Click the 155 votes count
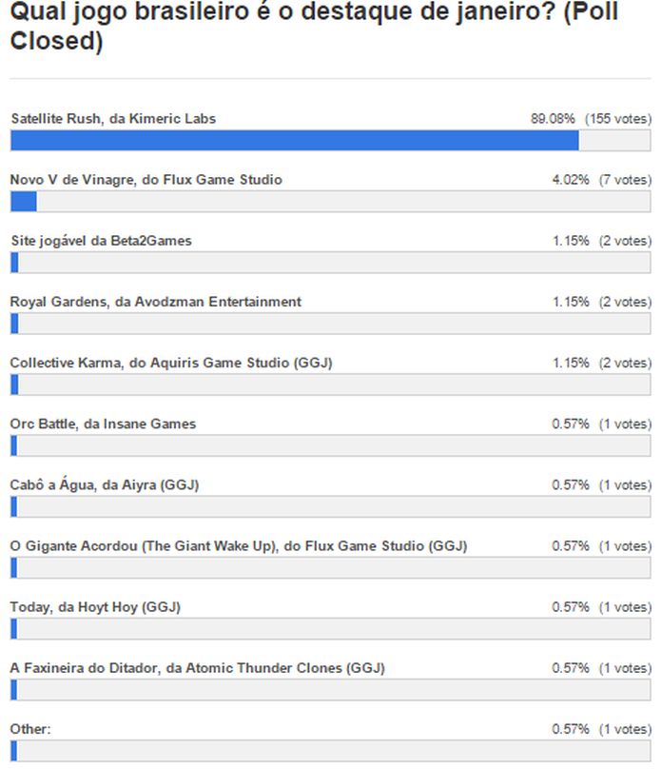 (617, 119)
